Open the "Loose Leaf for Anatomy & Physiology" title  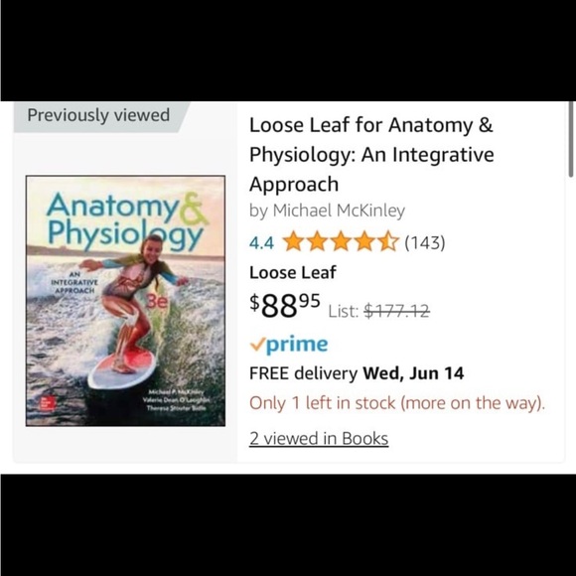coord(371,154)
